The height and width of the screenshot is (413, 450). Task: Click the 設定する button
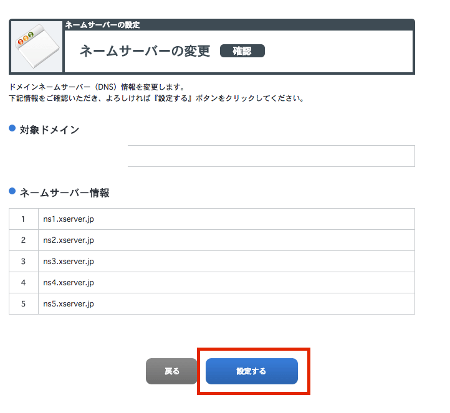click(251, 371)
